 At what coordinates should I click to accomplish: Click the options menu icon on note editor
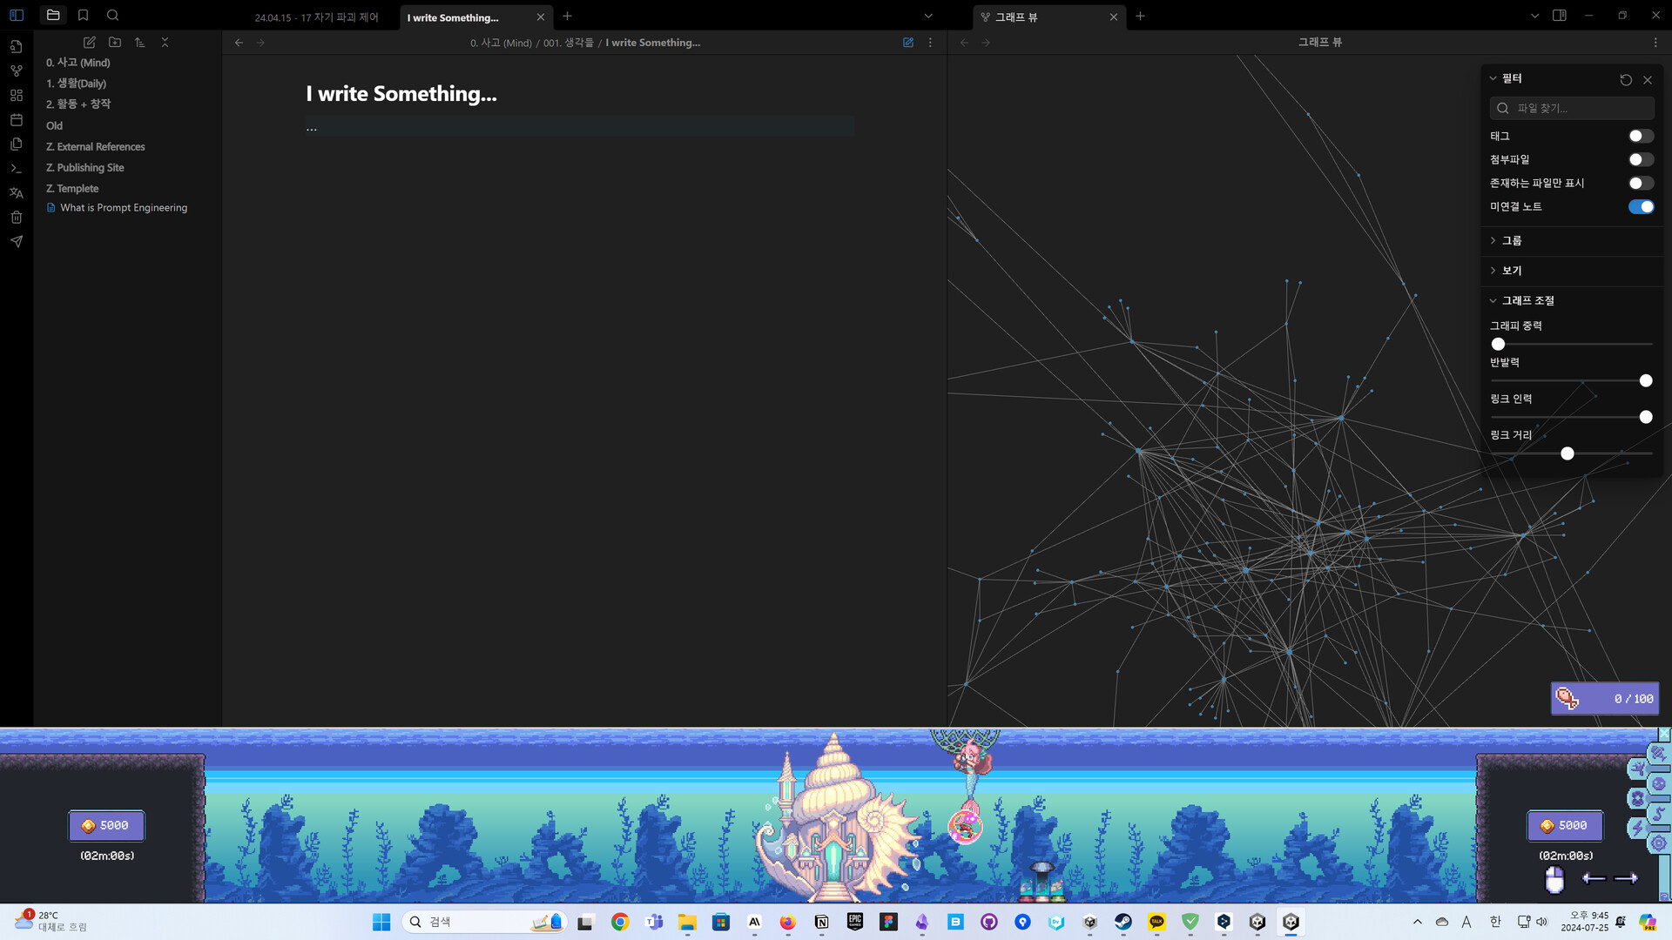pos(930,43)
